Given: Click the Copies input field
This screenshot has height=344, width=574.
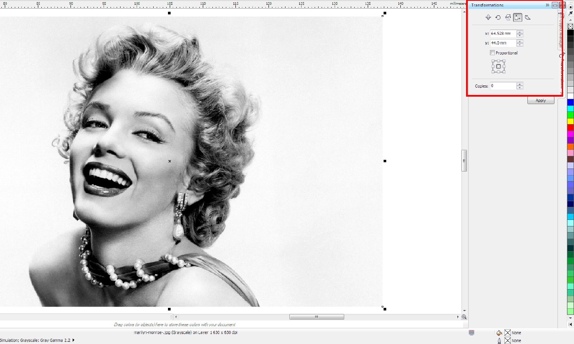Looking at the screenshot, I should point(503,86).
